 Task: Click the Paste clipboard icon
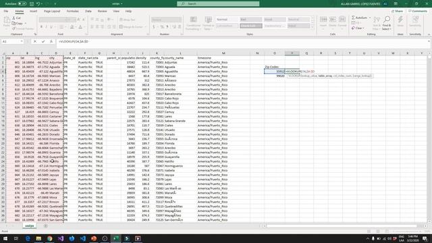click(7, 20)
